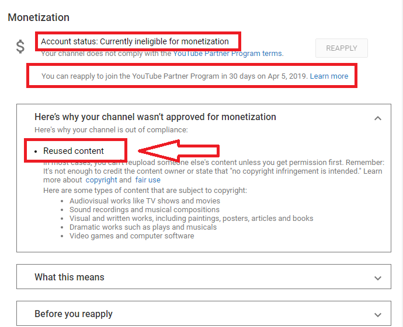Click the Monetization page heading
This screenshot has height=327, width=403.
39,17
